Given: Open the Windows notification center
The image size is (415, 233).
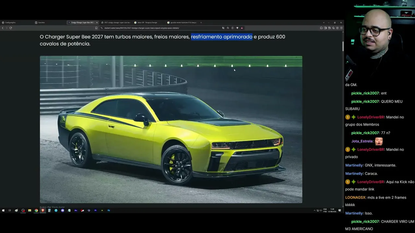Looking at the screenshot, I should pos(340,210).
